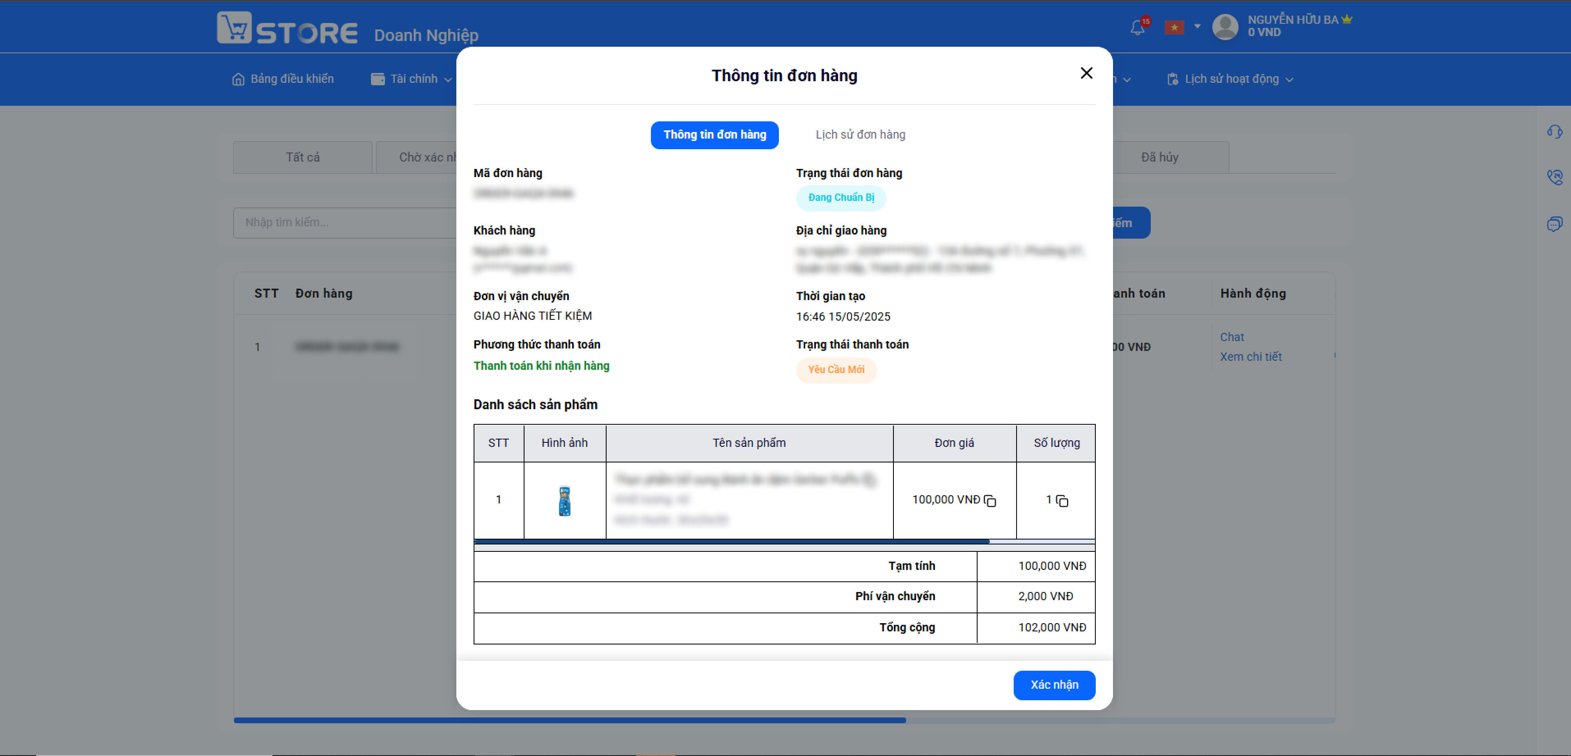Expand the Tài chính menu

[x=412, y=79]
